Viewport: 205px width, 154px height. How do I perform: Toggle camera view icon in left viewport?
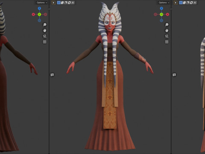click(45, 36)
